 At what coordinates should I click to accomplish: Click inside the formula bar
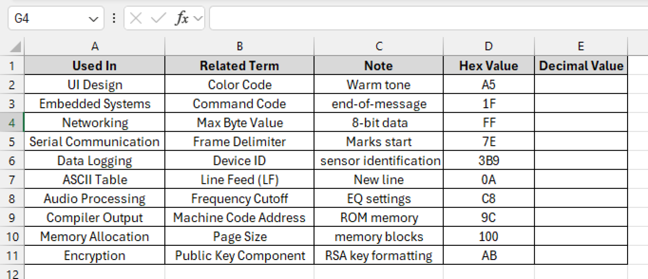click(411, 18)
